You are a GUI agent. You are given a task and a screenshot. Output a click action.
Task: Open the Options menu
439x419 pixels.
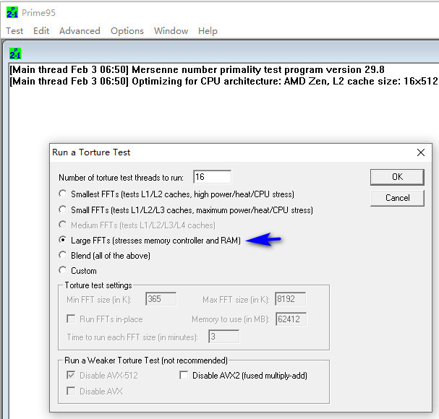click(127, 31)
